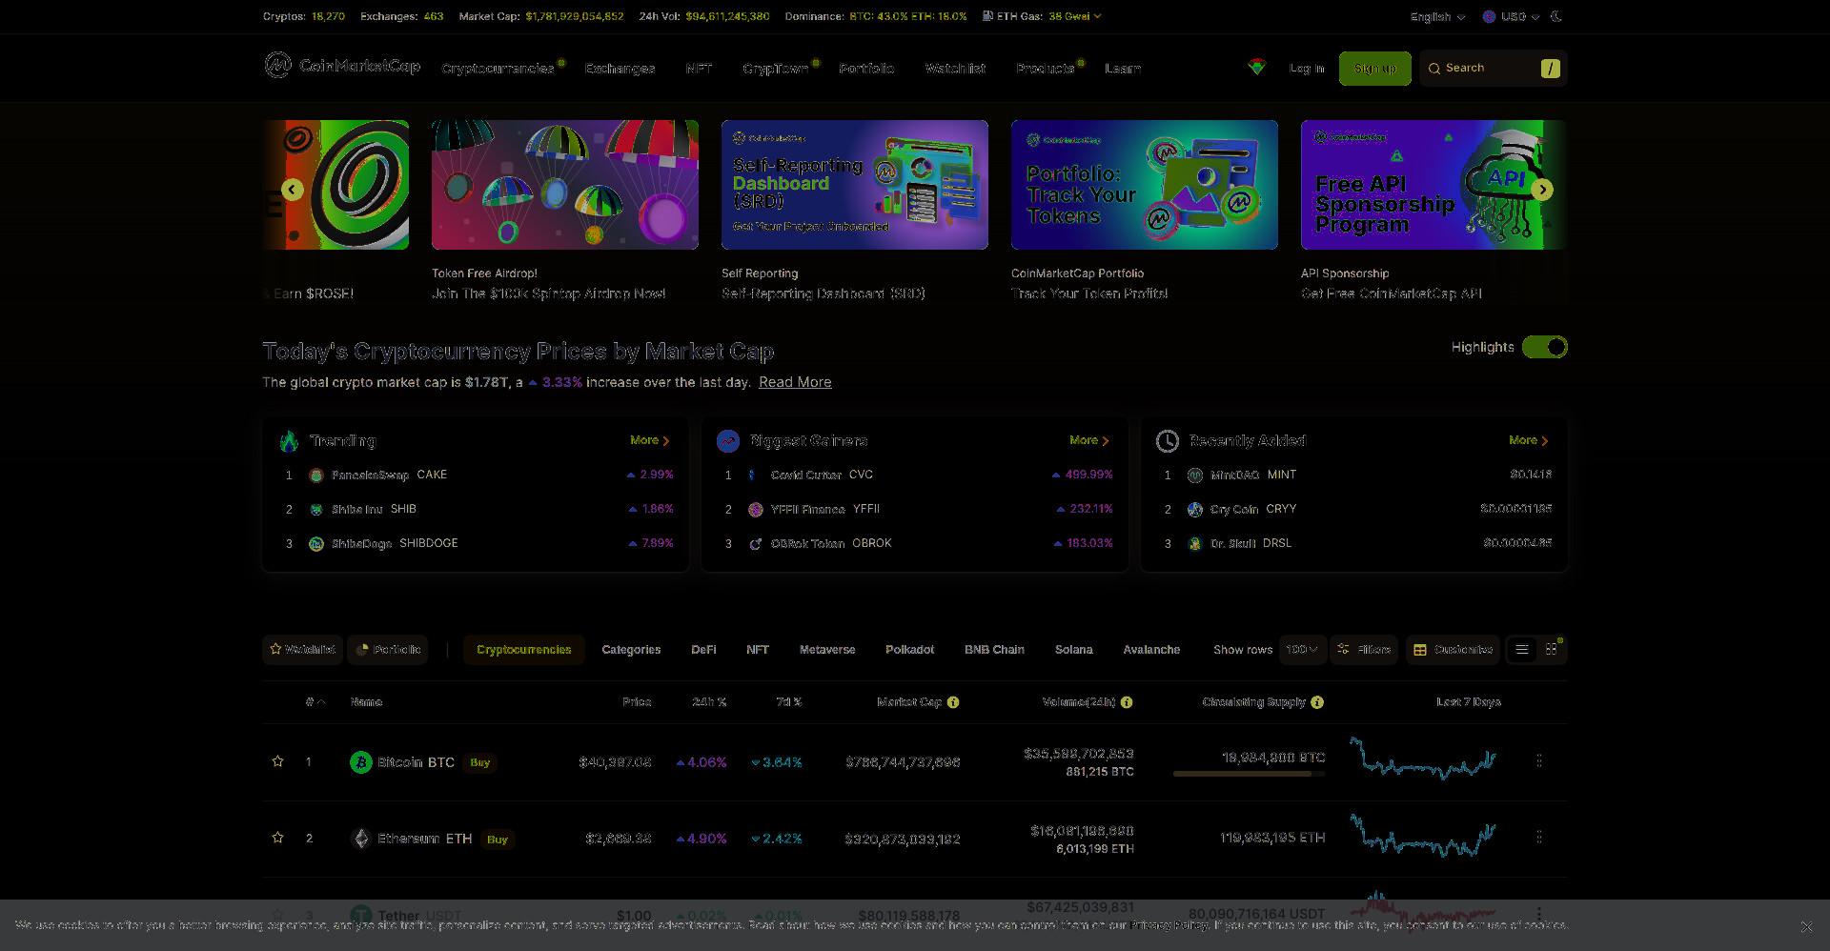Click the Portfolio filter button
Screen dimensions: 1830x951
pyautogui.click(x=388, y=650)
